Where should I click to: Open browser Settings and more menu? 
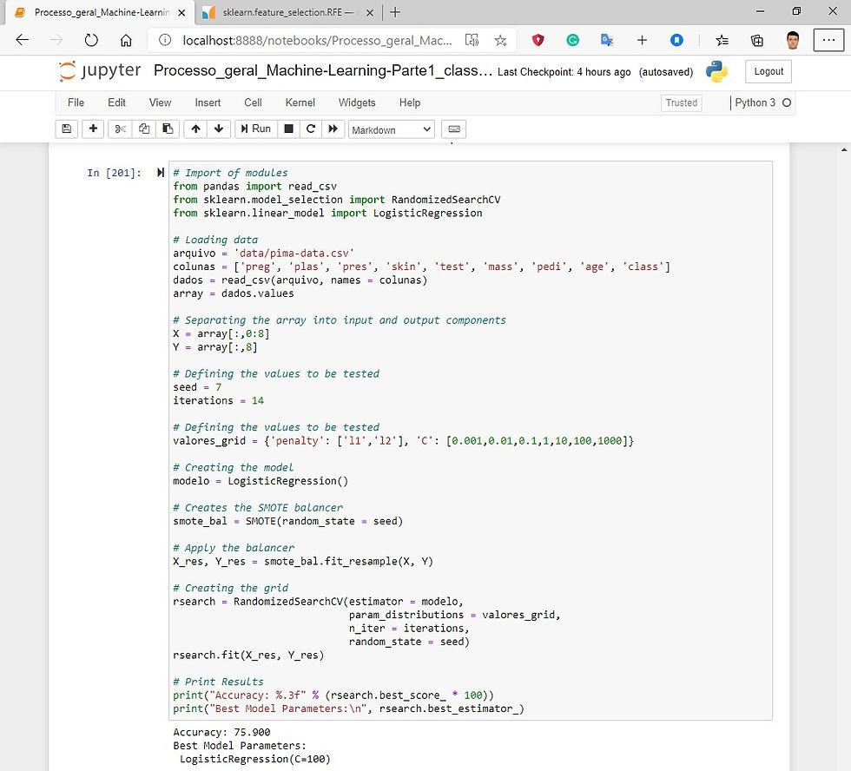[828, 40]
